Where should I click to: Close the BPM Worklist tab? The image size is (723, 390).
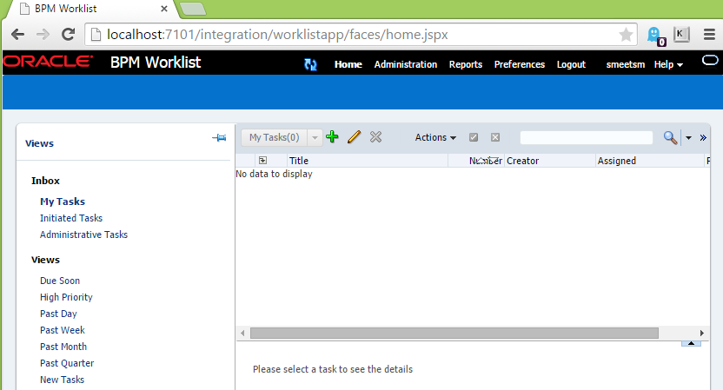click(163, 9)
